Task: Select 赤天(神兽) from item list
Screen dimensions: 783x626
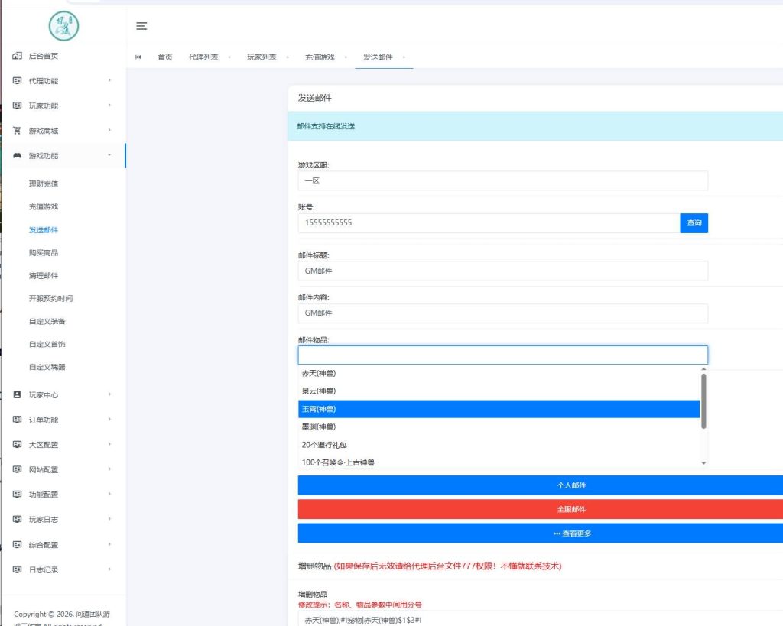Action: tap(499, 374)
